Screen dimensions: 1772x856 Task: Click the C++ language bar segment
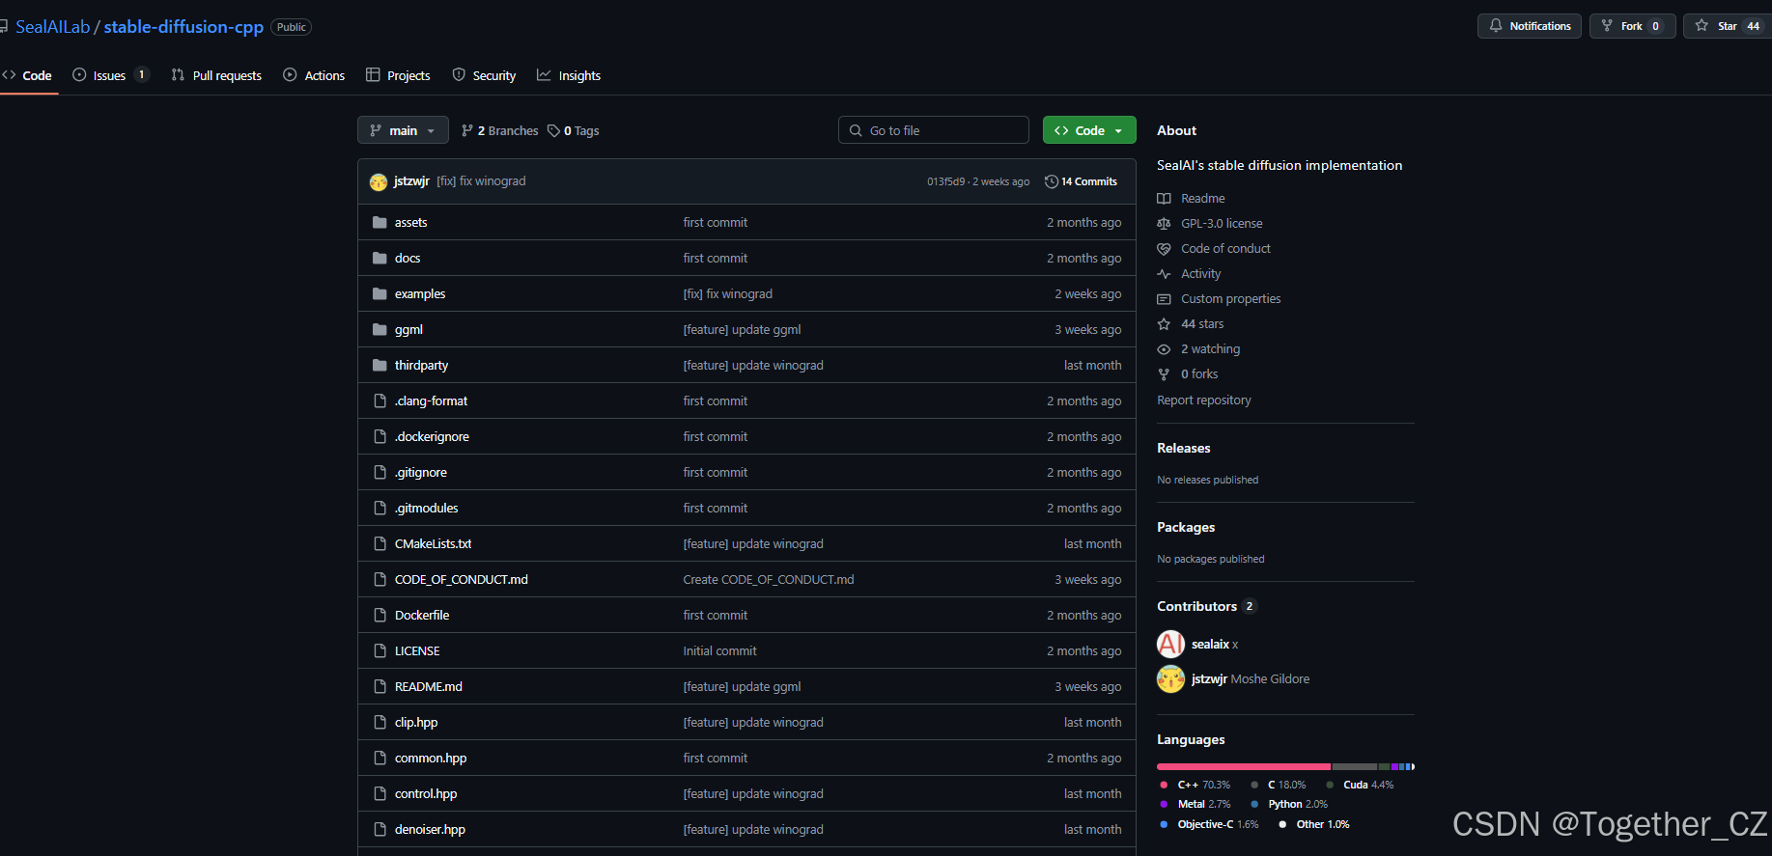point(1244,766)
